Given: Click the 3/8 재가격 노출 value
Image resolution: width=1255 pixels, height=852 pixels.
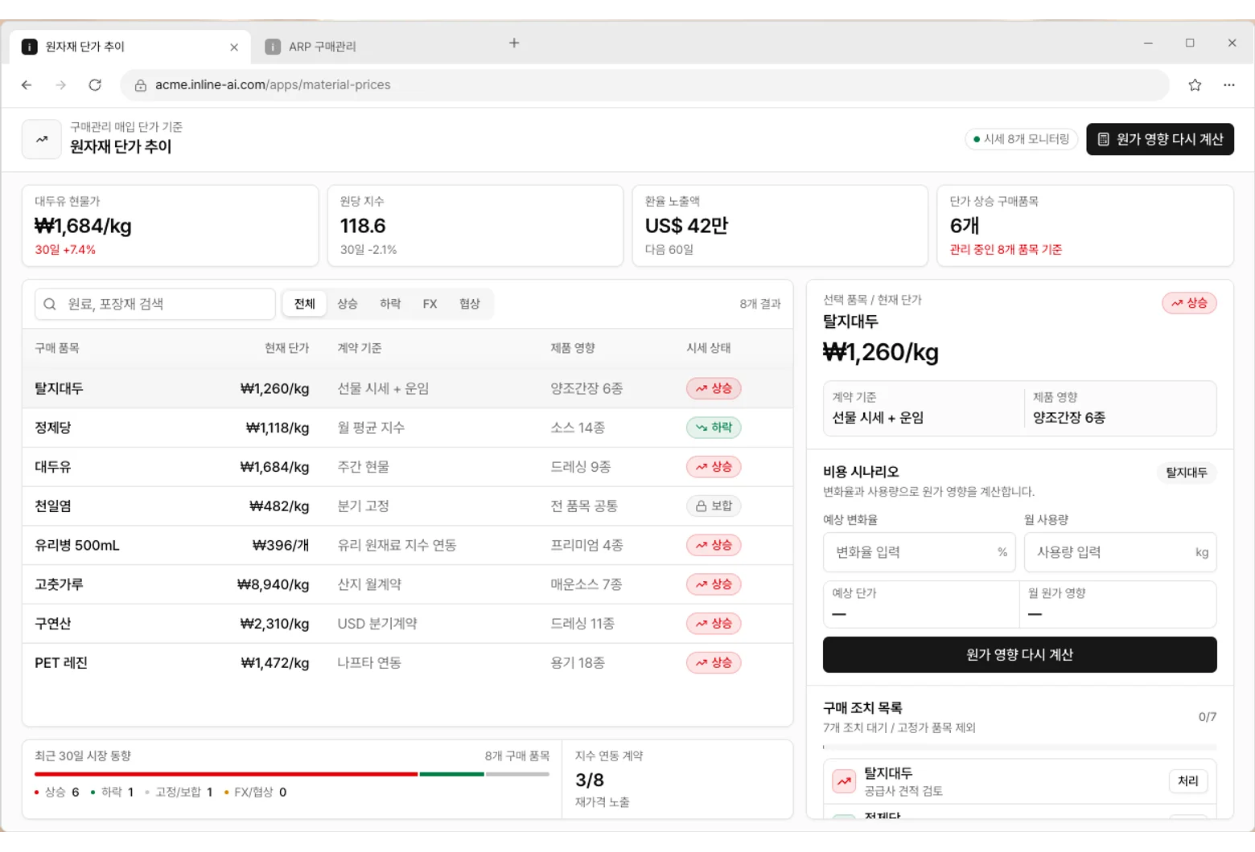Looking at the screenshot, I should (590, 780).
